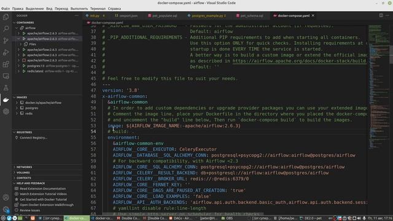Image resolution: width=393 pixels, height=221 pixels.
Task: Open the Справка menu
Action: pyautogui.click(x=114, y=9)
